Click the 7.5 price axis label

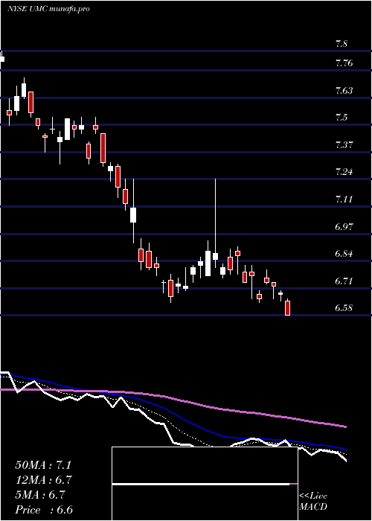[x=342, y=118]
